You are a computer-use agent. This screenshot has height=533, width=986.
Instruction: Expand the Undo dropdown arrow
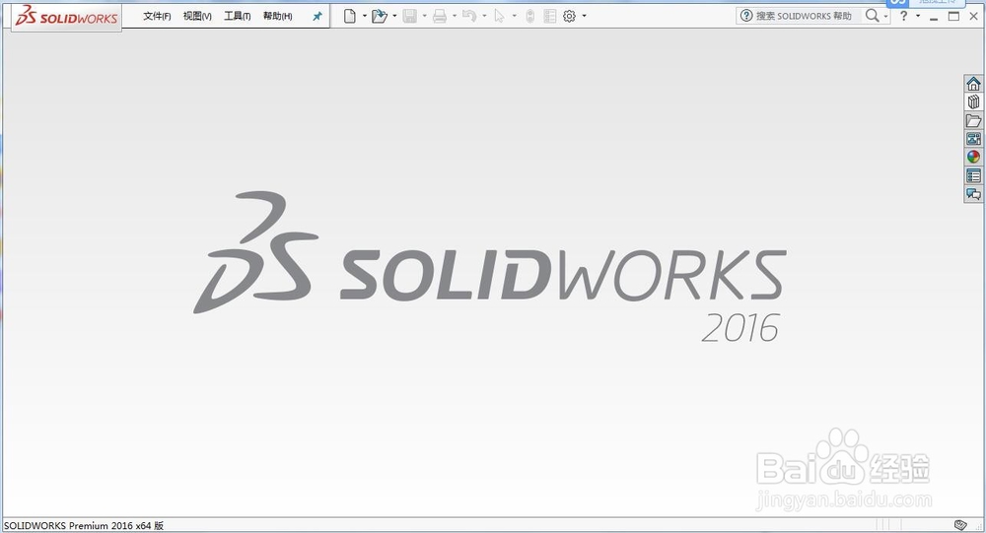pyautogui.click(x=484, y=17)
